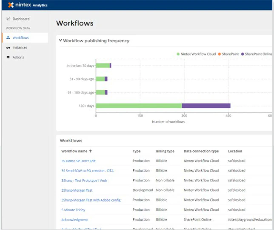This screenshot has height=230, width=274.
Task: Sort by the Billing type column header
Action: tap(165, 151)
